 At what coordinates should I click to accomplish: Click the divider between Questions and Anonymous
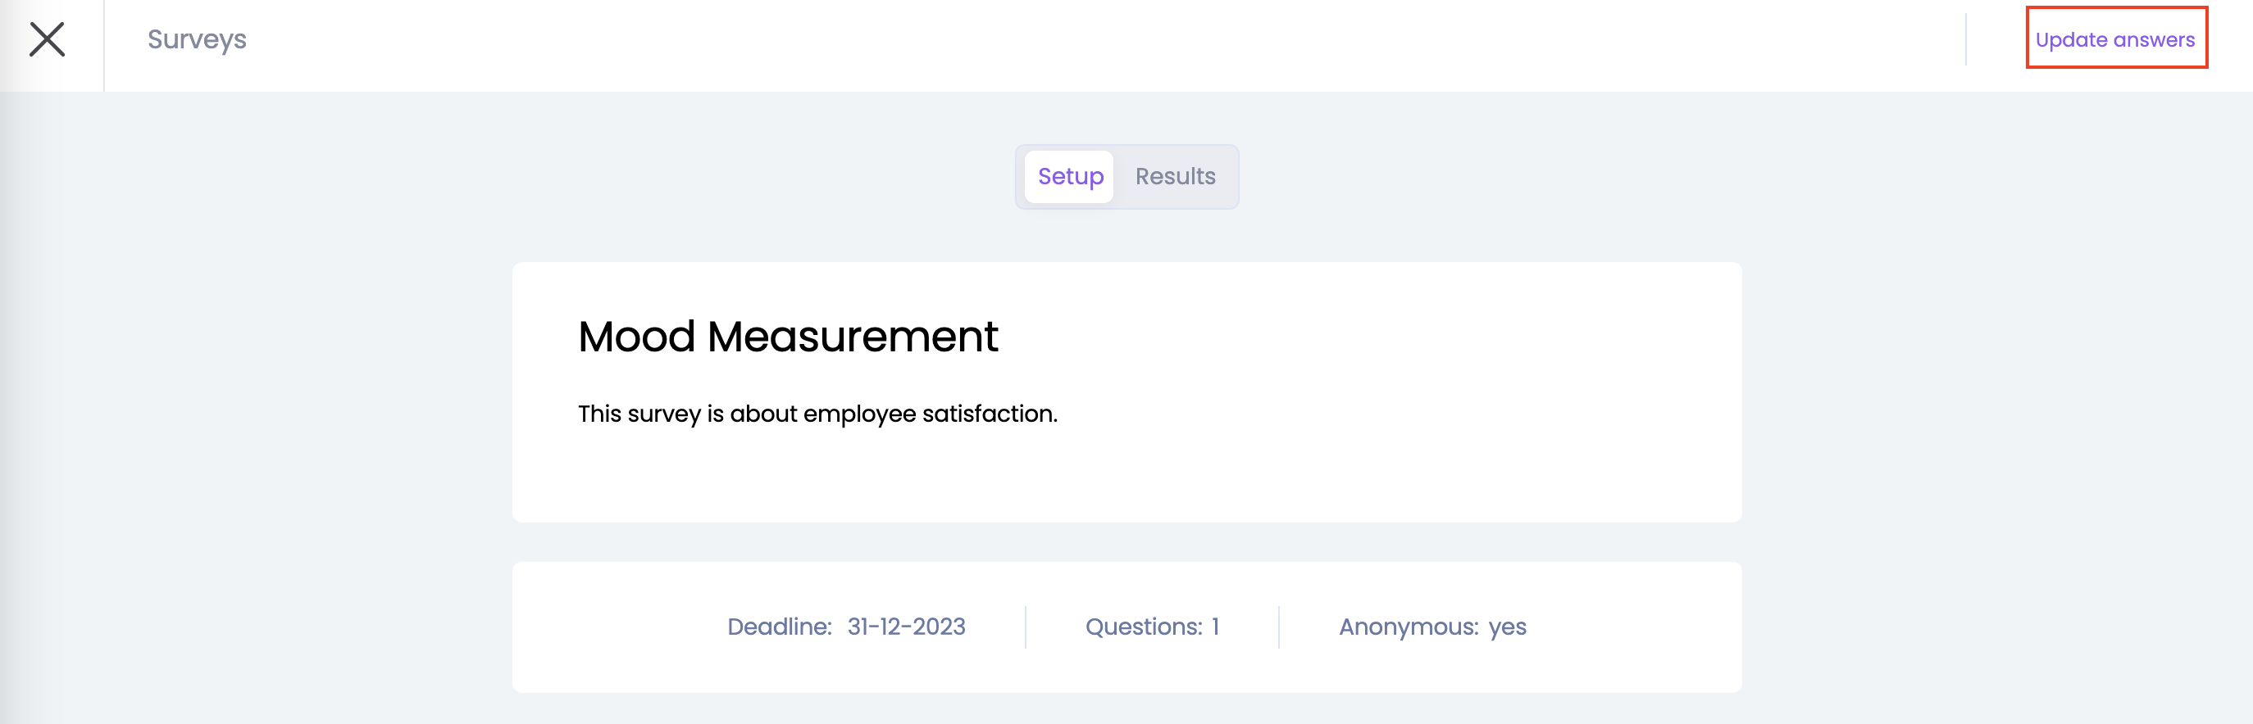tap(1279, 627)
